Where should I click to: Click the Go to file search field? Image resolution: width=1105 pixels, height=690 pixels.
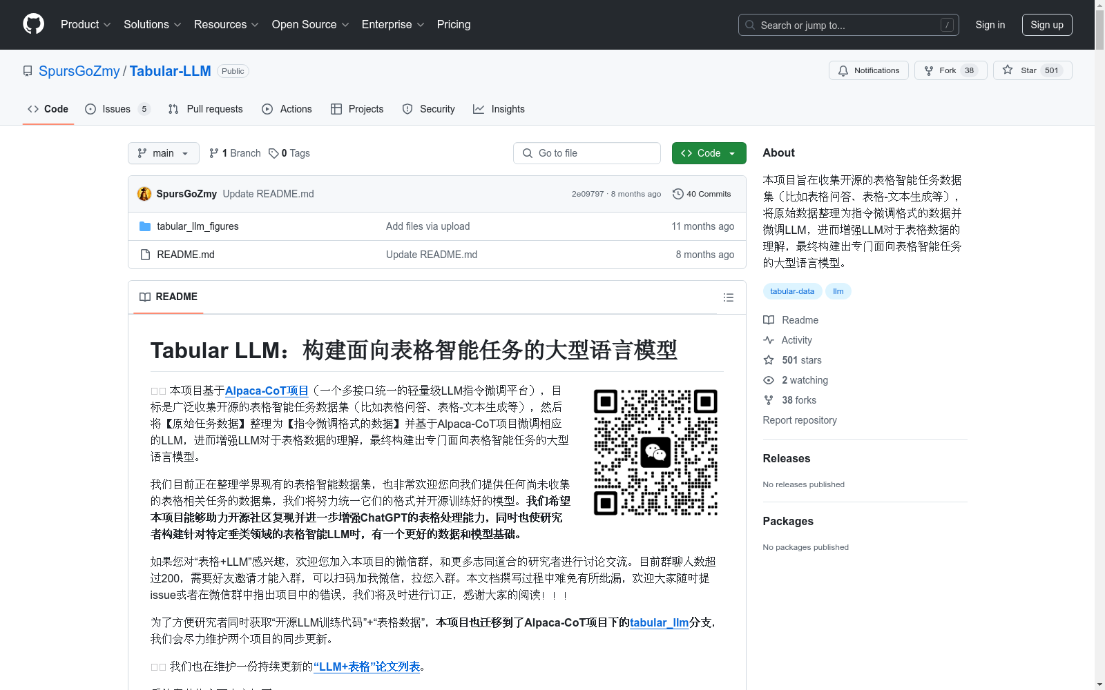[x=587, y=153]
